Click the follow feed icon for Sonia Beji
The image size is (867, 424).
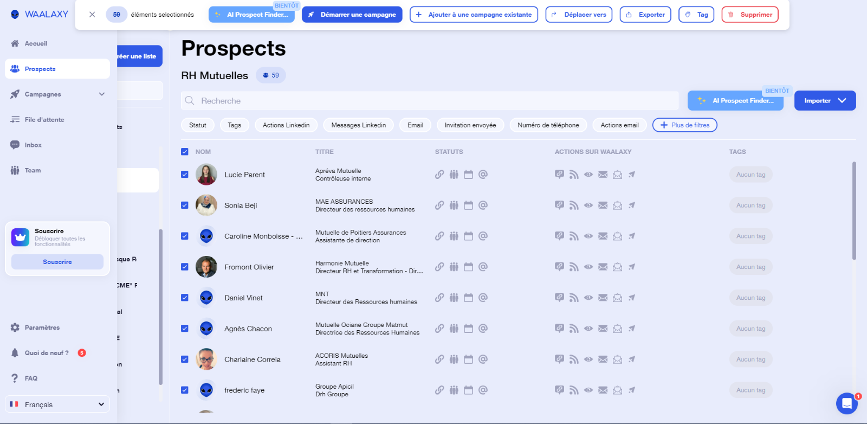click(x=574, y=205)
